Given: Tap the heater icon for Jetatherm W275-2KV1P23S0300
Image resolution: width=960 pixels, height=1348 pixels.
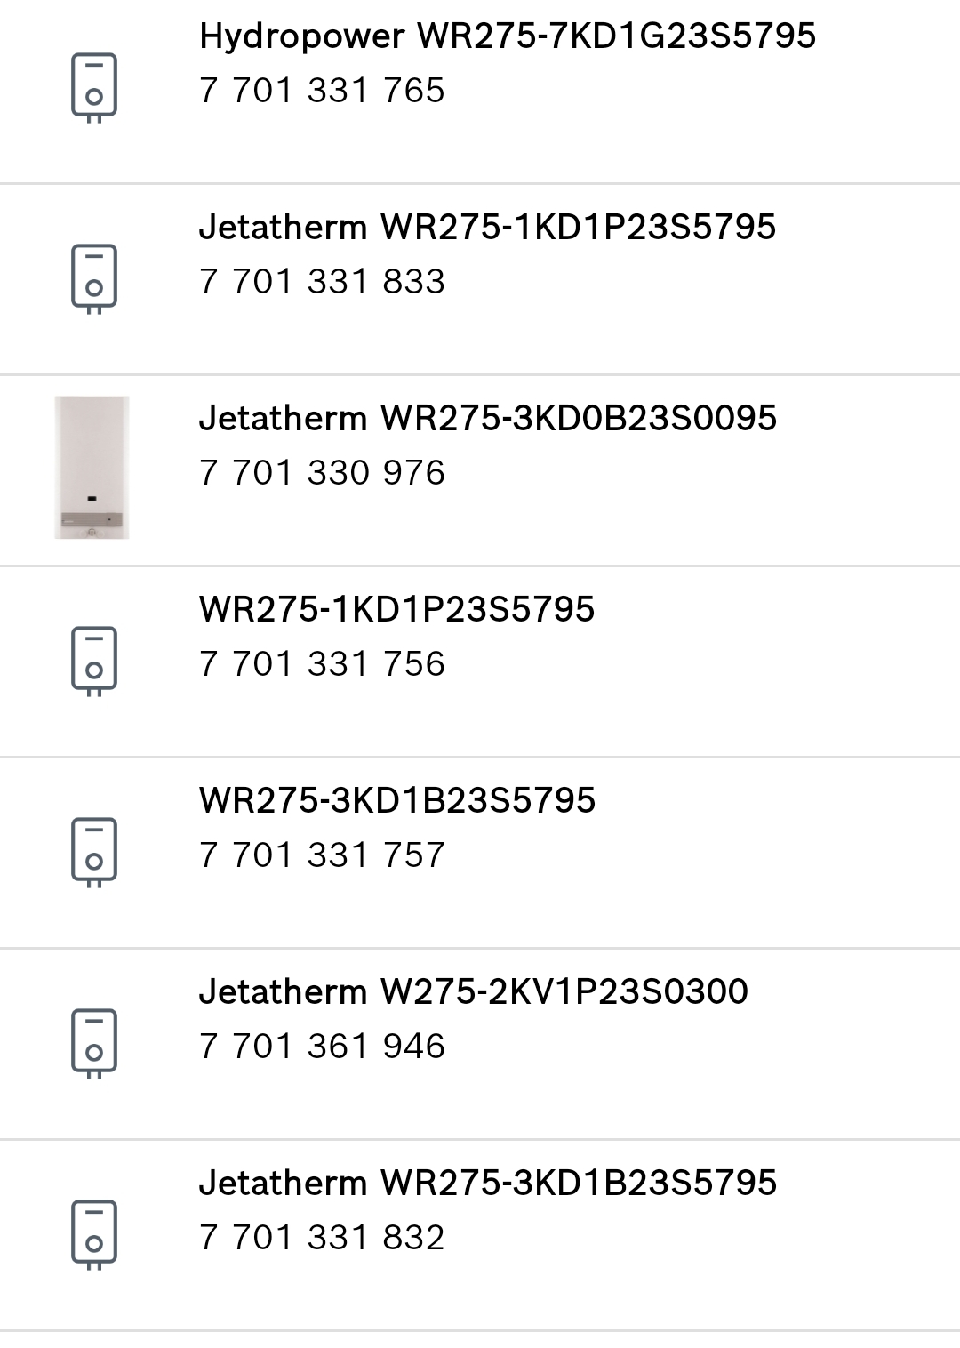Looking at the screenshot, I should tap(94, 1044).
